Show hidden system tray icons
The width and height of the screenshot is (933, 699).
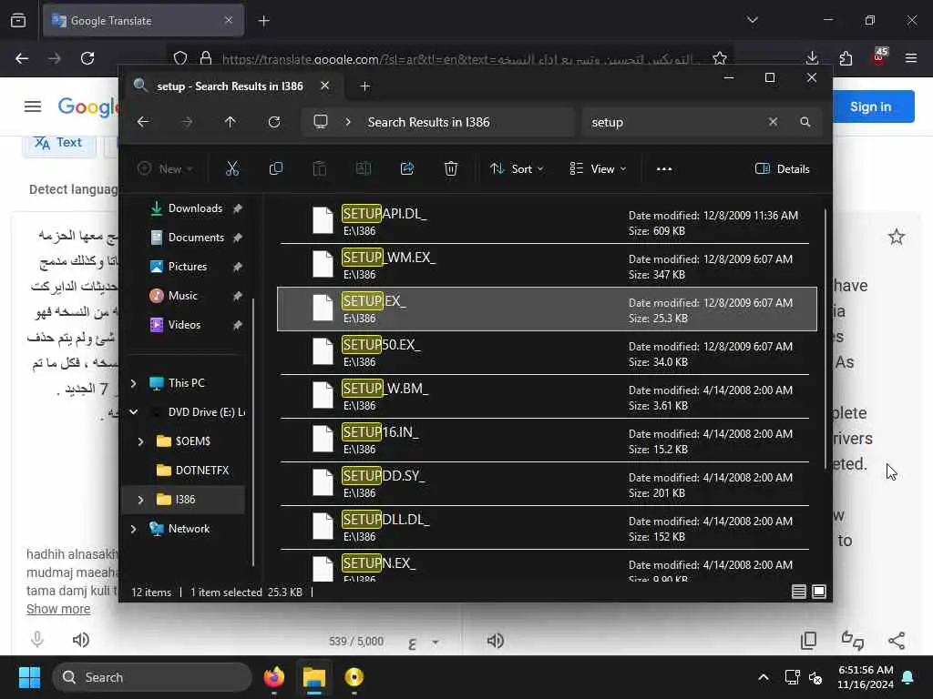click(x=764, y=677)
